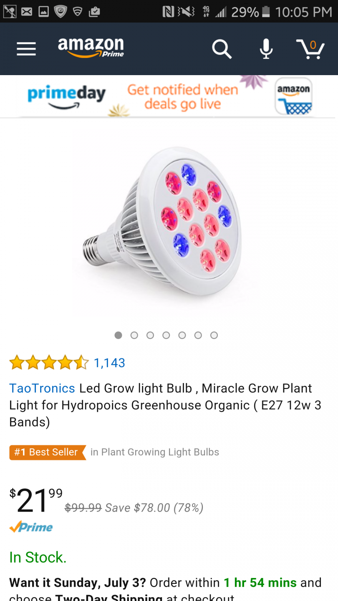This screenshot has height=601, width=338.
Task: Open the shopping cart
Action: click(310, 49)
